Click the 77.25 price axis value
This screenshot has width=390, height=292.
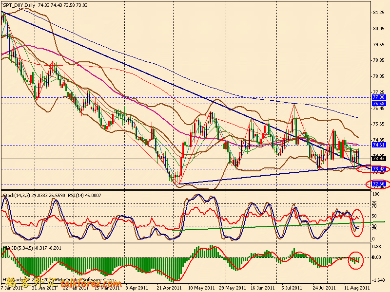click(379, 92)
